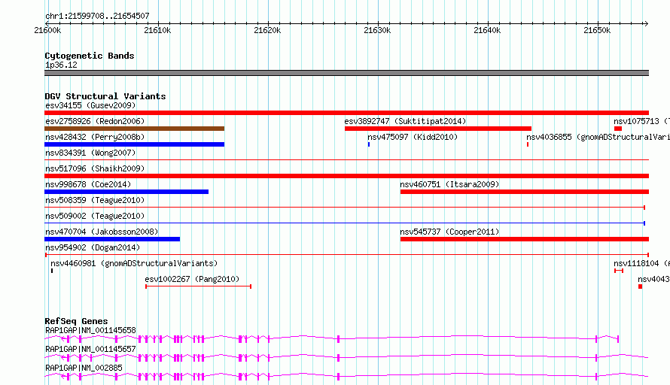Screen dimensions: 670x385
Task: Click the chr1:21599708..21654507 coordinate label
Action: [97, 16]
